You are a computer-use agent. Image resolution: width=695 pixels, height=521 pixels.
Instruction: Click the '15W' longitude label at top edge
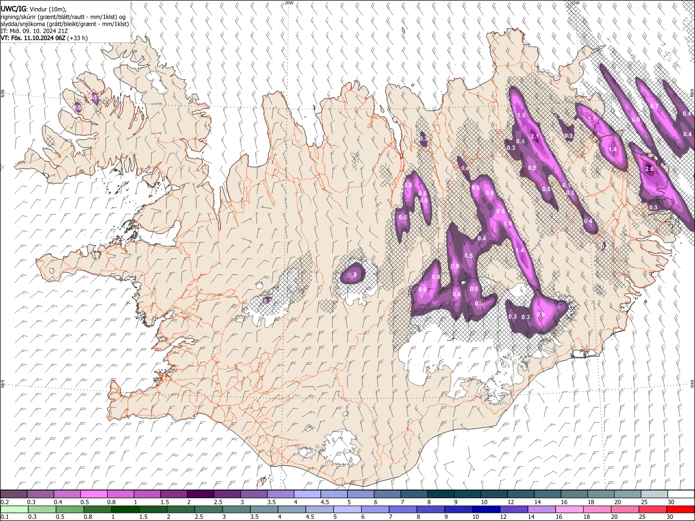[x=576, y=3]
